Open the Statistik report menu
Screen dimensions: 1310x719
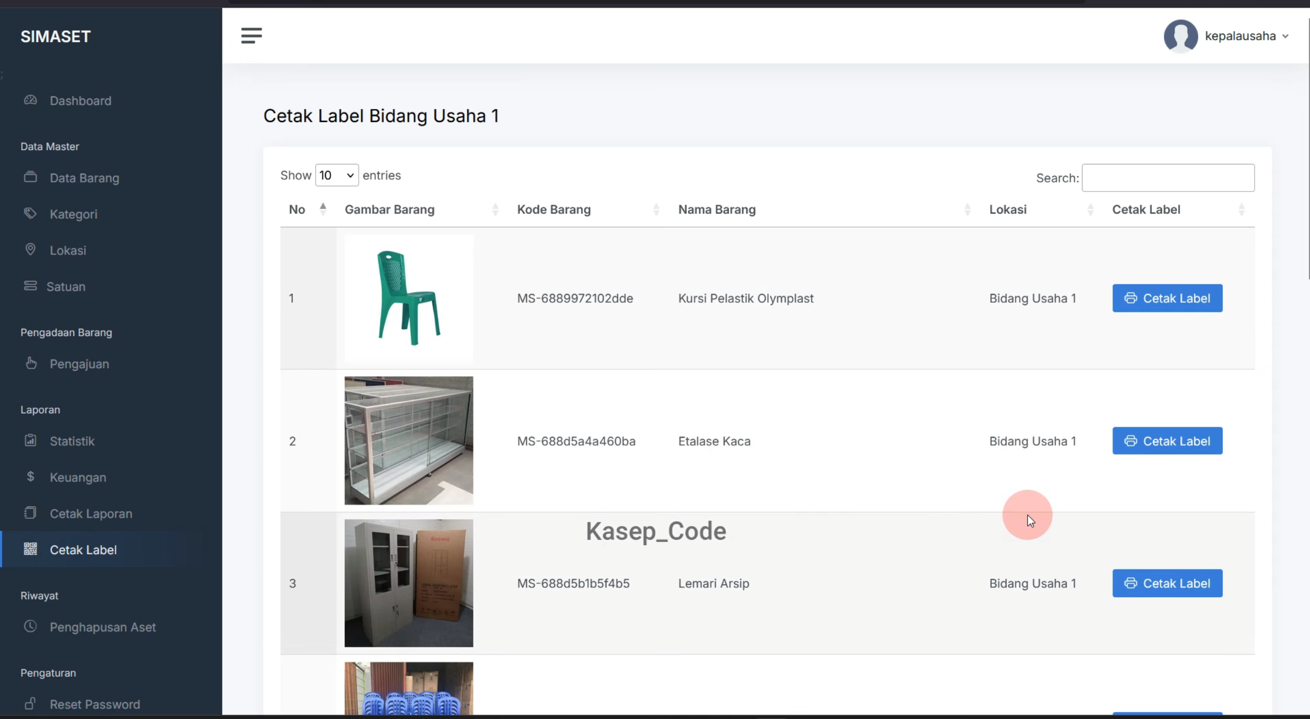[72, 441]
